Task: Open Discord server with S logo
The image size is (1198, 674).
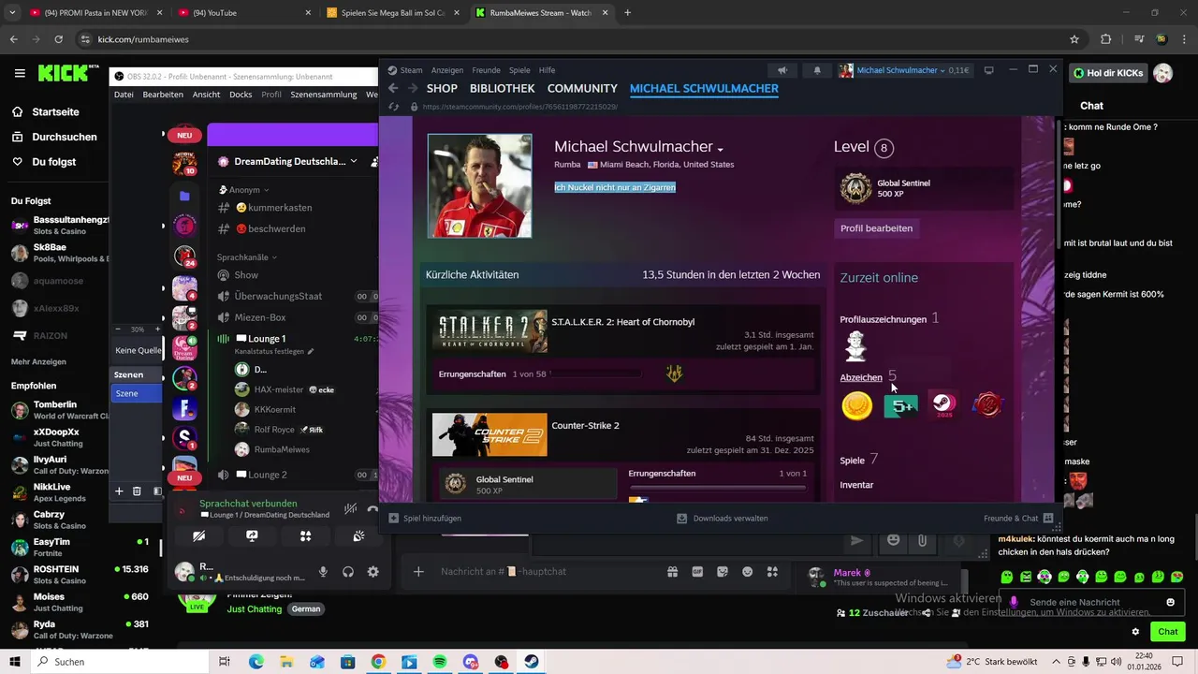Action: pyautogui.click(x=184, y=439)
